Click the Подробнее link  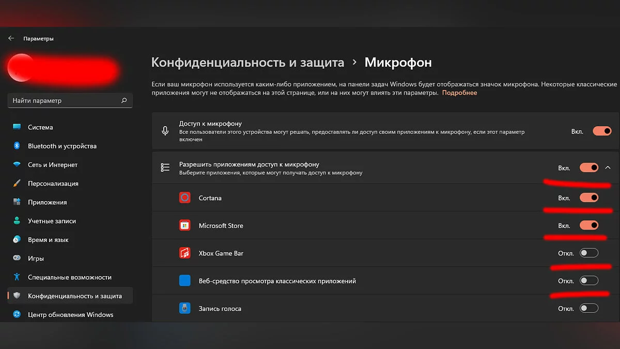point(459,93)
